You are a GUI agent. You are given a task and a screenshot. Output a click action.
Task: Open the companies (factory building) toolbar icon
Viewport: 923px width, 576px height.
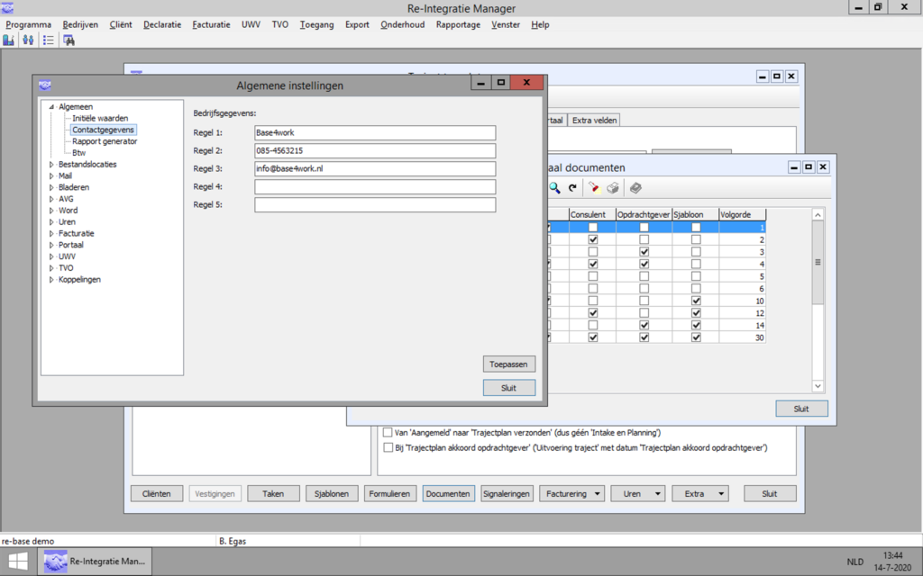[x=9, y=40]
